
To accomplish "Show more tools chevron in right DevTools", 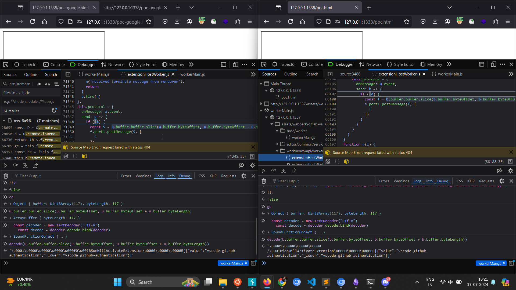I will [x=449, y=64].
